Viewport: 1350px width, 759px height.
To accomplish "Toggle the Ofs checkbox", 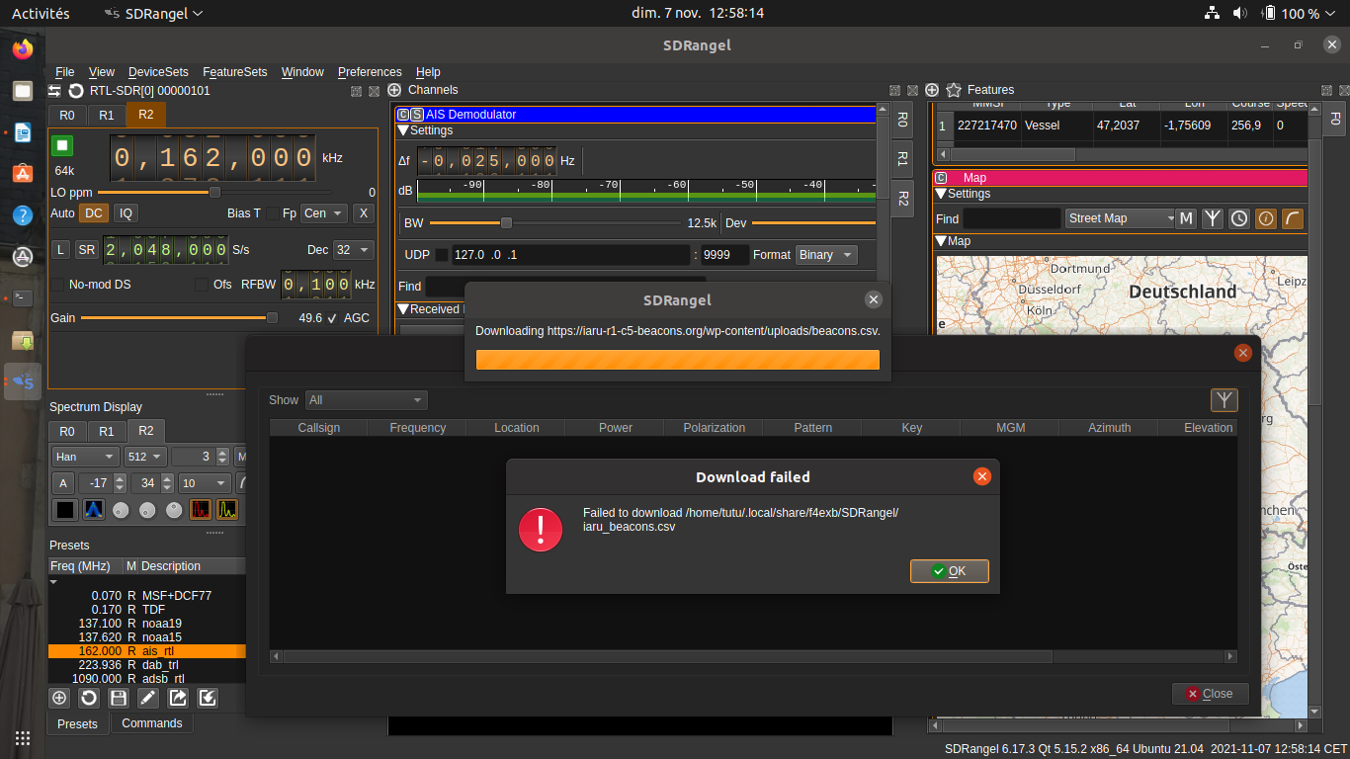I will click(x=202, y=285).
